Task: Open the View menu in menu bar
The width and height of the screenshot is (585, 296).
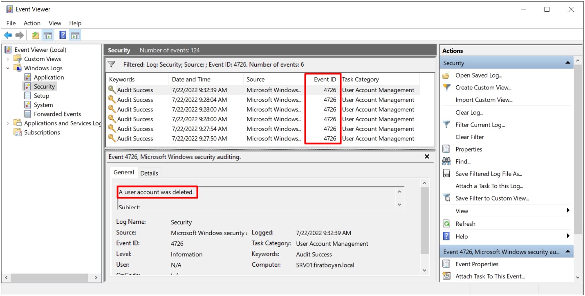Action: pos(55,23)
